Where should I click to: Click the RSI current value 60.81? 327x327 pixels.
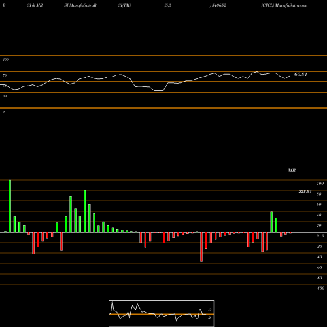(x=301, y=75)
